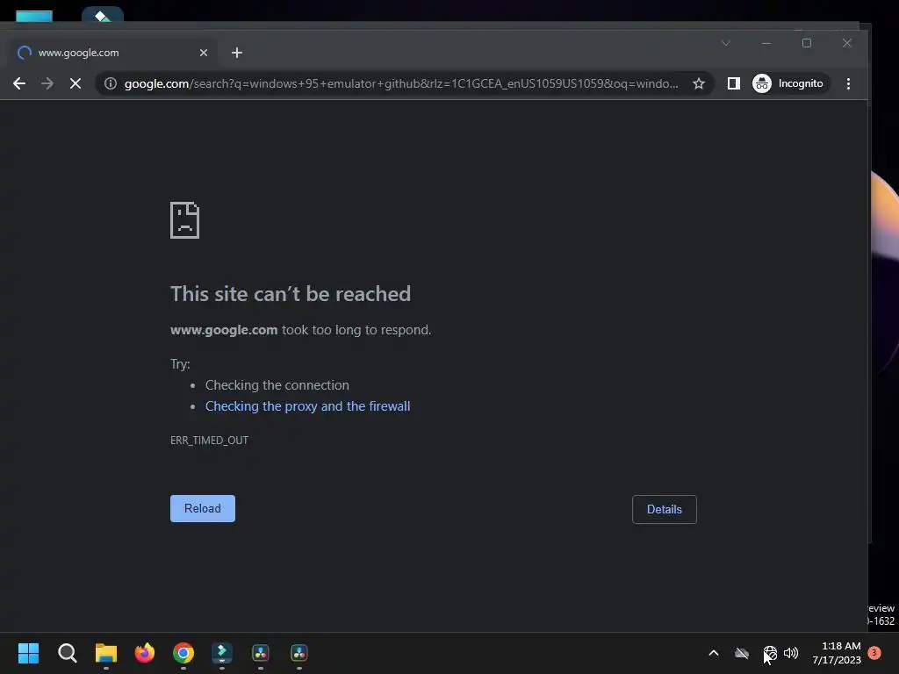Click the sad page error icon

(184, 220)
